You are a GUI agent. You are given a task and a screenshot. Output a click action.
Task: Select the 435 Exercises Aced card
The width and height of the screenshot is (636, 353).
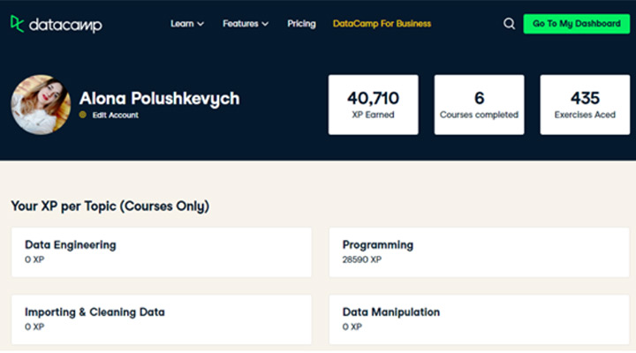(585, 104)
